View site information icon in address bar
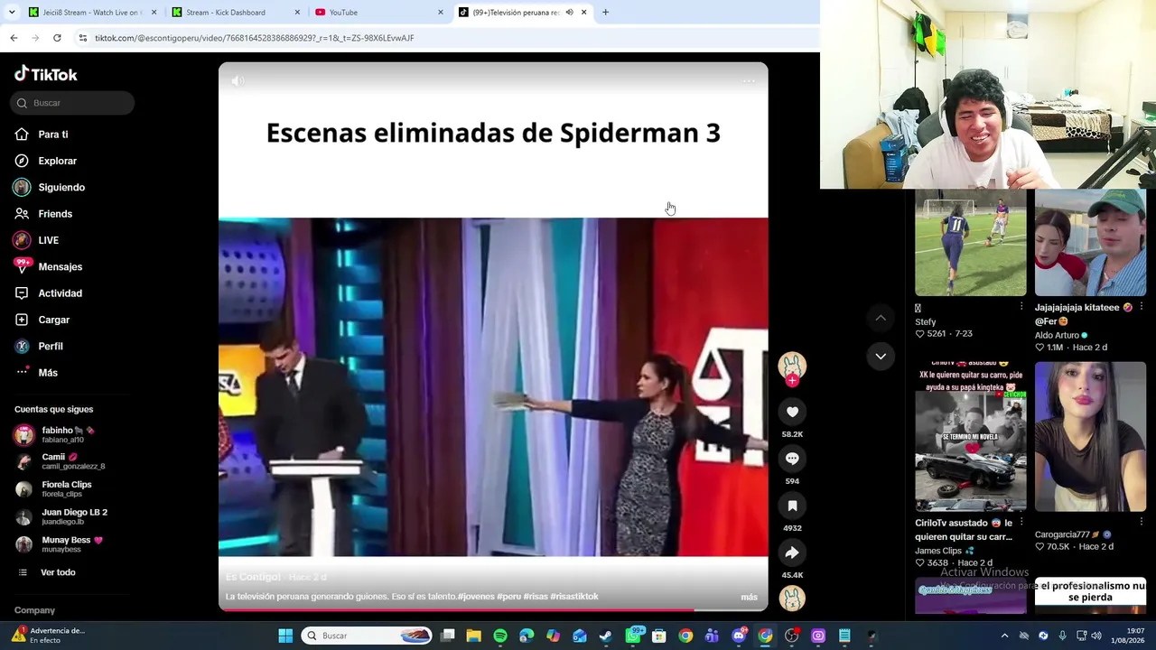1156x650 pixels. 83,38
